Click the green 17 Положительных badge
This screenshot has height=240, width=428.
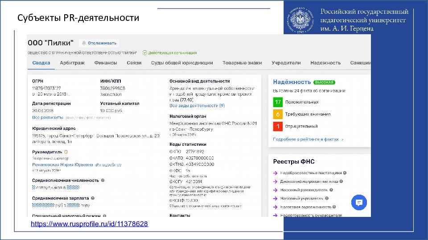[x=278, y=102]
